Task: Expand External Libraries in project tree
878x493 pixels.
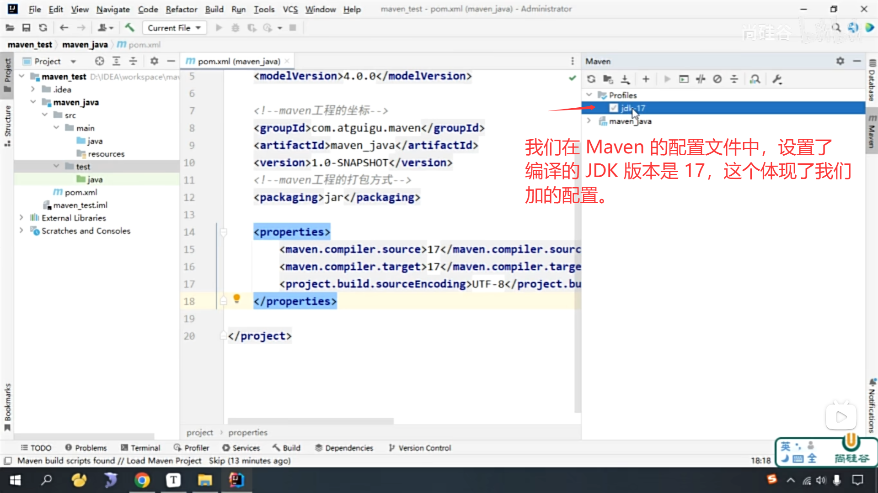Action: pyautogui.click(x=21, y=218)
